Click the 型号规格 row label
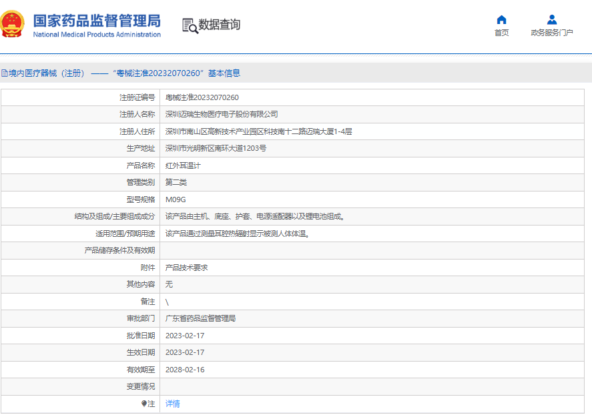Screen dimensions: 592x419 (x=140, y=199)
